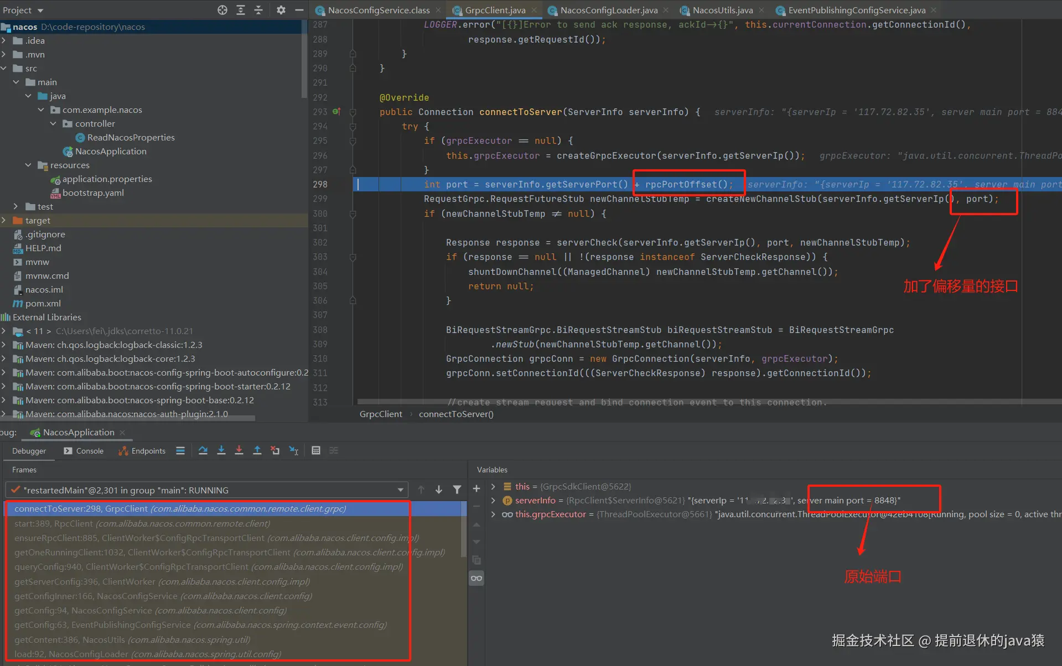Toggle show watches glasses icon
Image resolution: width=1062 pixels, height=666 pixels.
coord(476,579)
